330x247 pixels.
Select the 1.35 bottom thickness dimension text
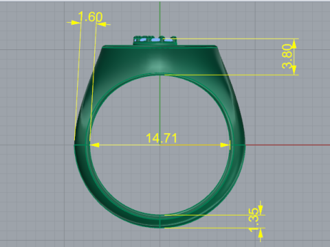254,220
